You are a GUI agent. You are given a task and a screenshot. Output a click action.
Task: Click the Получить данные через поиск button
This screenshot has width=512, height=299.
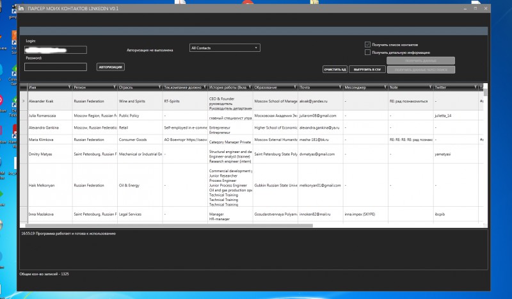tap(421, 70)
